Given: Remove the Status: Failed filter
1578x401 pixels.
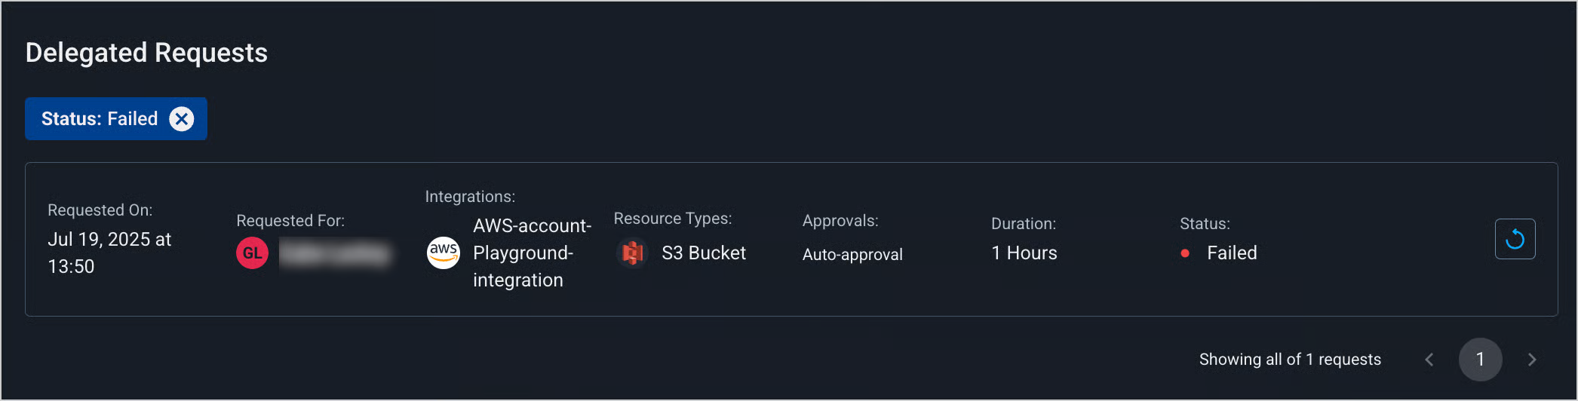Looking at the screenshot, I should point(181,119).
